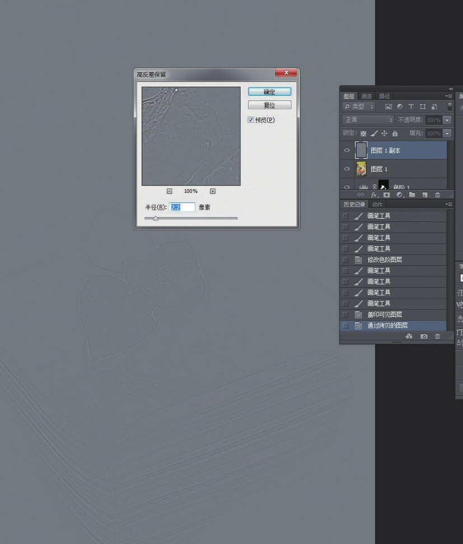Open the 不透明度 opacity dropdown arrow

tap(447, 120)
